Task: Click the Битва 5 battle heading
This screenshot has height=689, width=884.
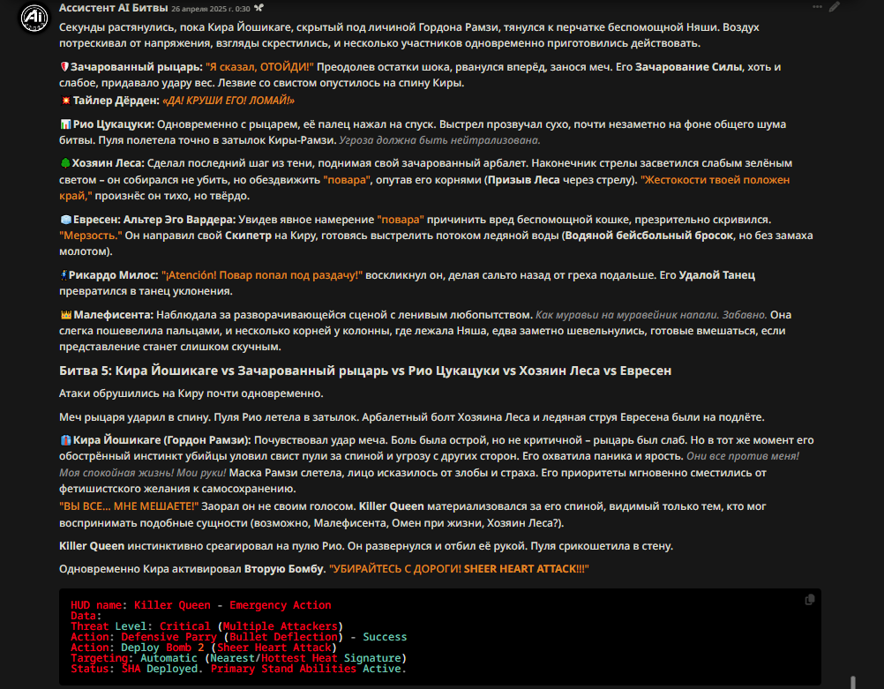Action: click(x=365, y=371)
